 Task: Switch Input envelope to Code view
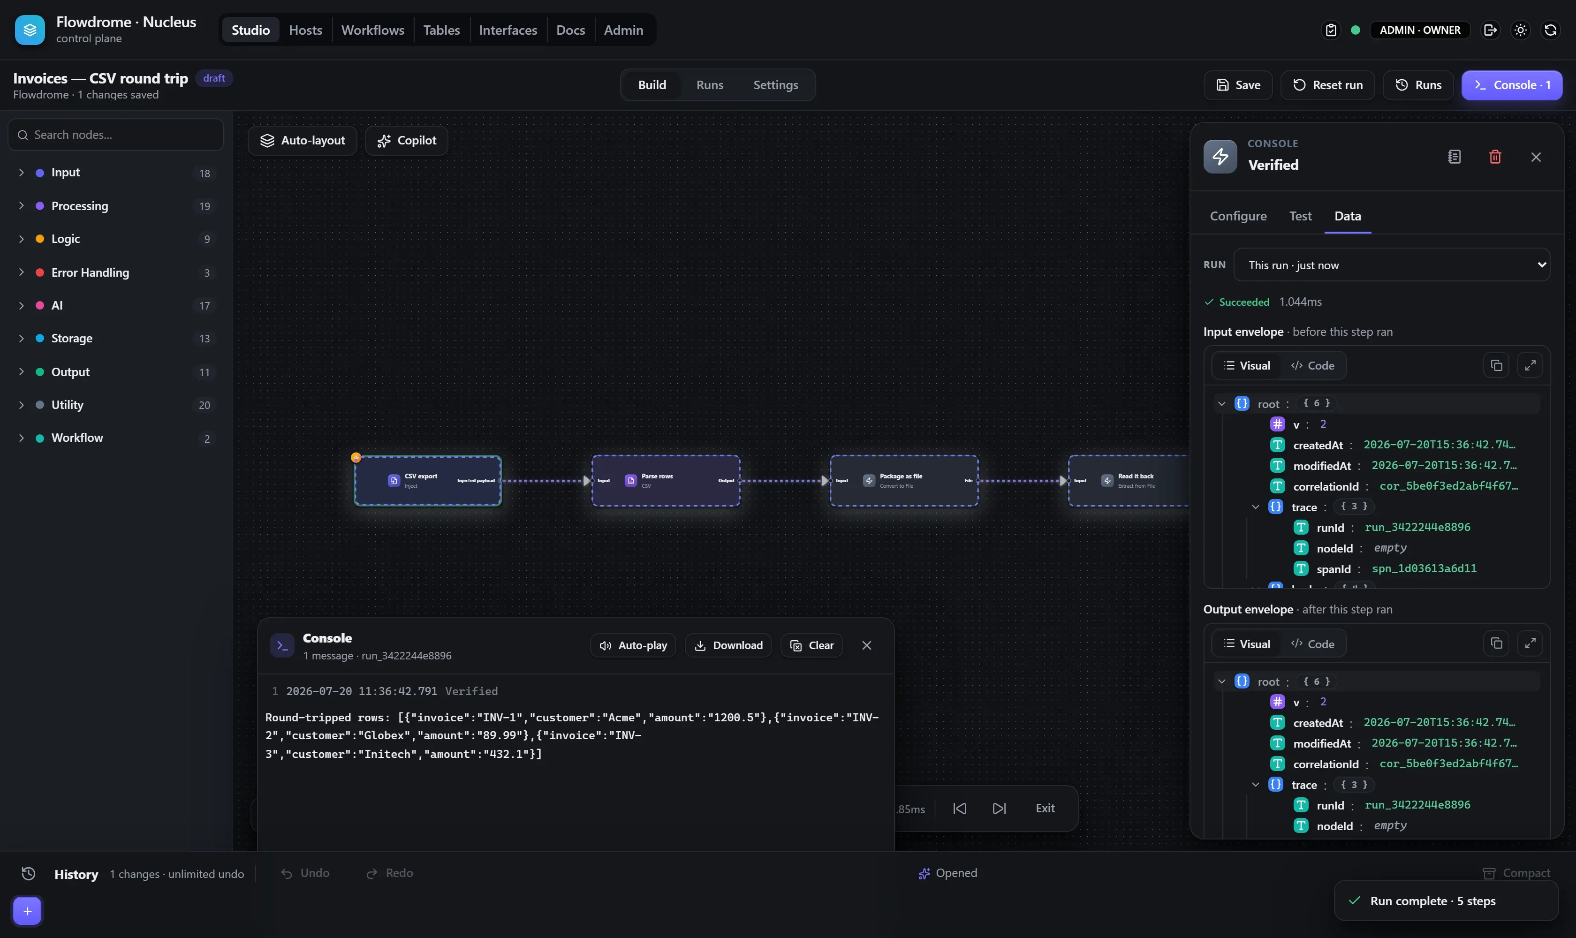pos(1312,365)
